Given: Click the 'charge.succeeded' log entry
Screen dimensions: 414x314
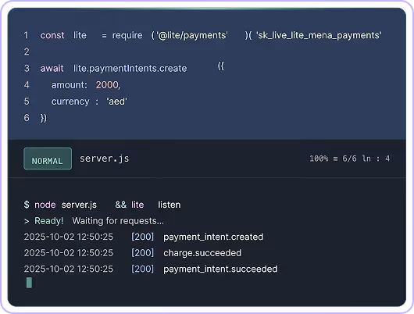Looking at the screenshot, I should coord(202,253).
